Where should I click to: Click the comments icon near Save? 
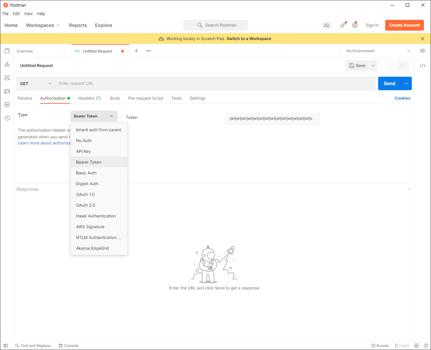click(403, 66)
